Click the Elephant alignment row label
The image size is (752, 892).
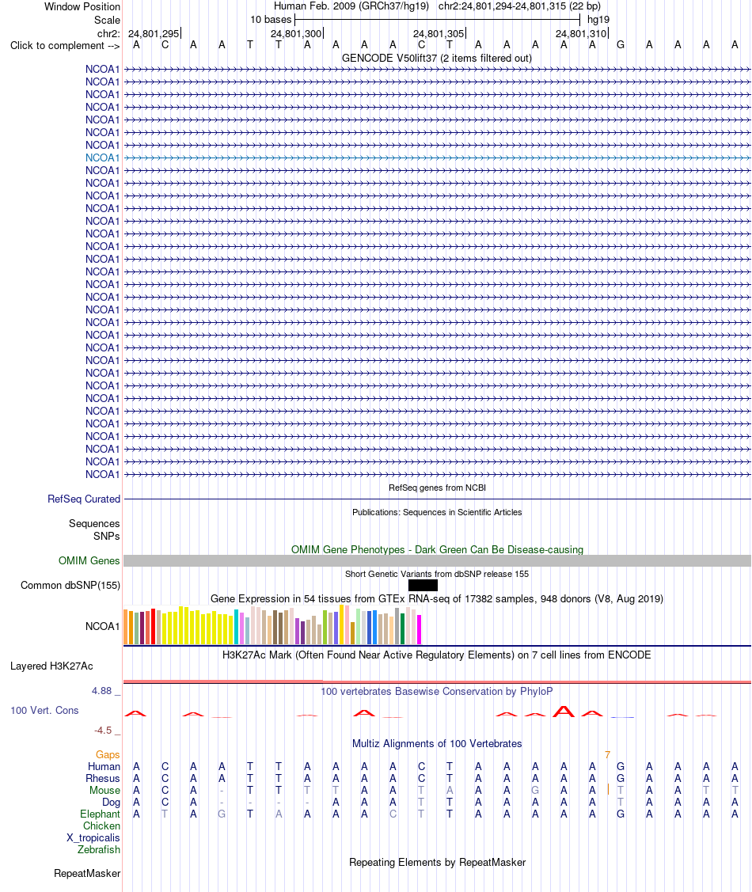(100, 814)
